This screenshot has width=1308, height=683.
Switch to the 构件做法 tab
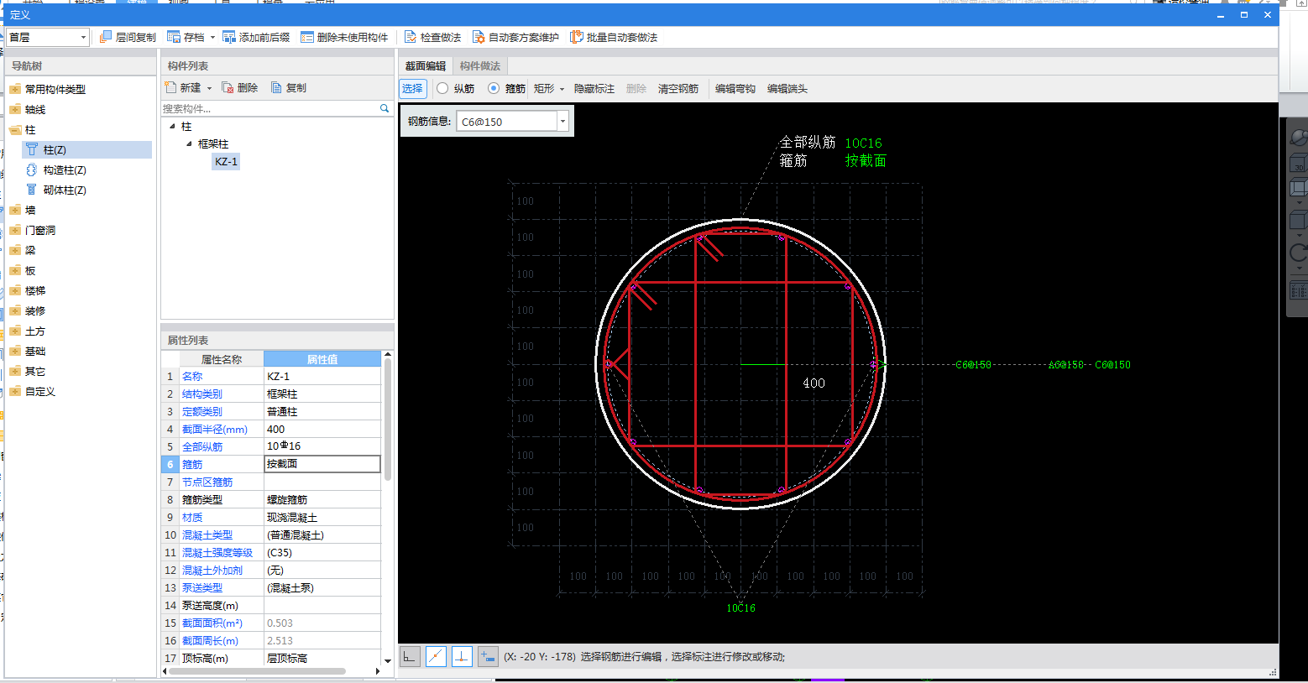coord(479,66)
